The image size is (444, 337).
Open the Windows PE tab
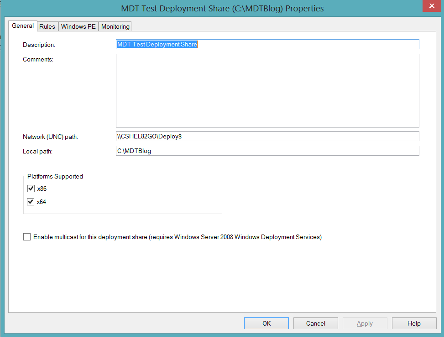tap(78, 26)
